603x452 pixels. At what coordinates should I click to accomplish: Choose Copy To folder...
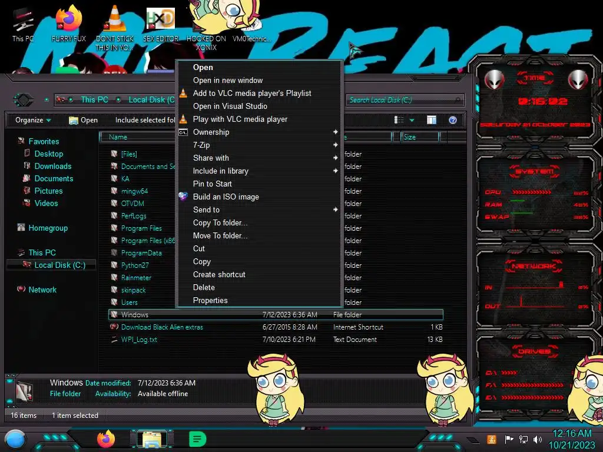coord(259,222)
